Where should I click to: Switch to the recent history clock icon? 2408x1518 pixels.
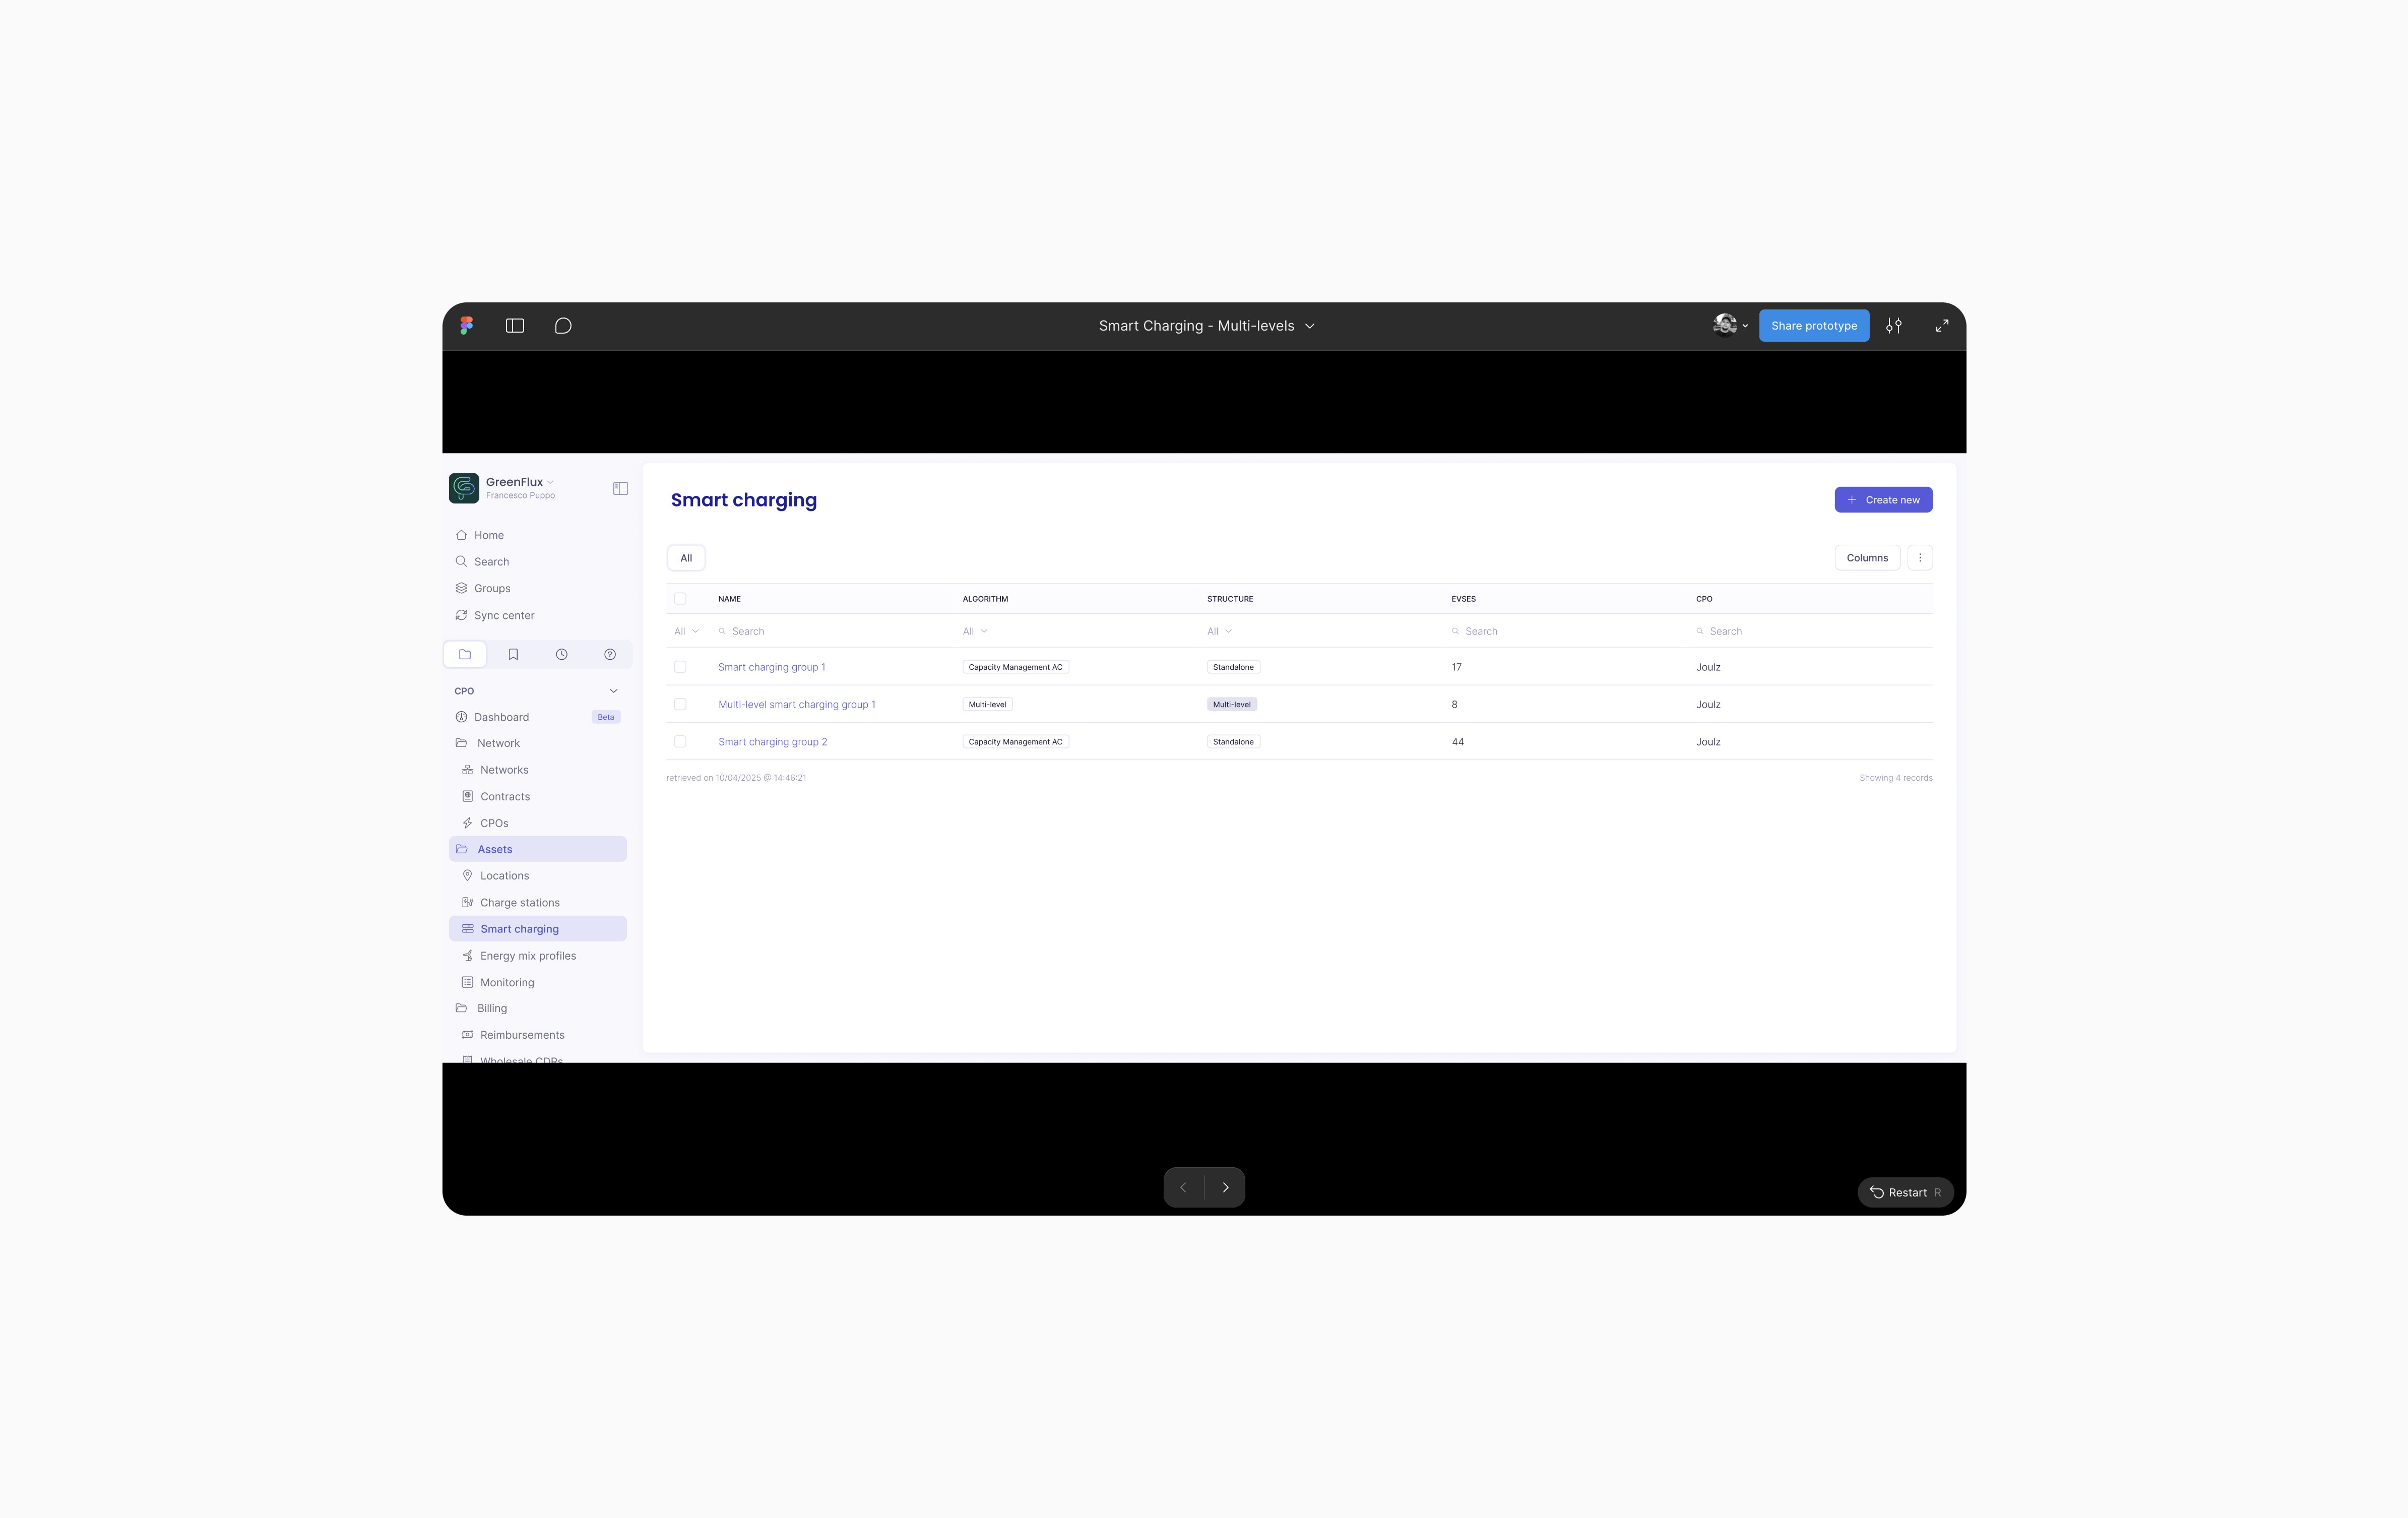561,655
